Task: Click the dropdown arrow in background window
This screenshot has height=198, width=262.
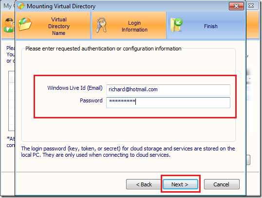Action: [250, 79]
